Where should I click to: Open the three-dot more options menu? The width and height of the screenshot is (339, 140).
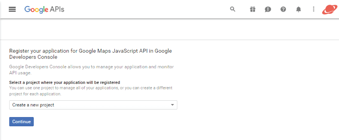[x=313, y=9]
